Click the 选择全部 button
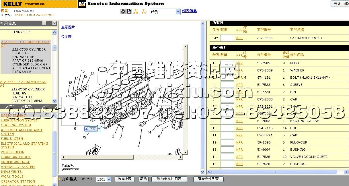Screen dimensions: 349x186 [125, 179]
